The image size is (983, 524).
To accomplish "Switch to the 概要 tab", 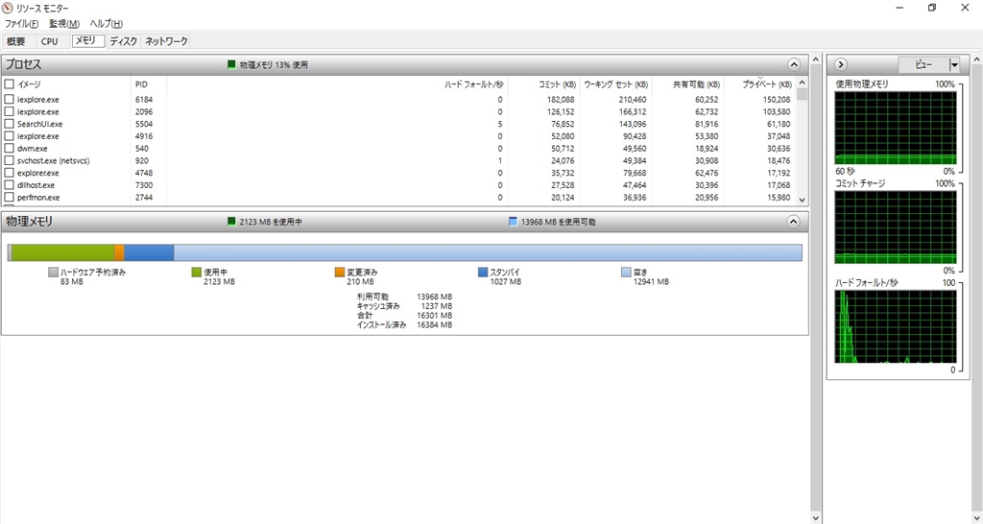I will click(16, 41).
